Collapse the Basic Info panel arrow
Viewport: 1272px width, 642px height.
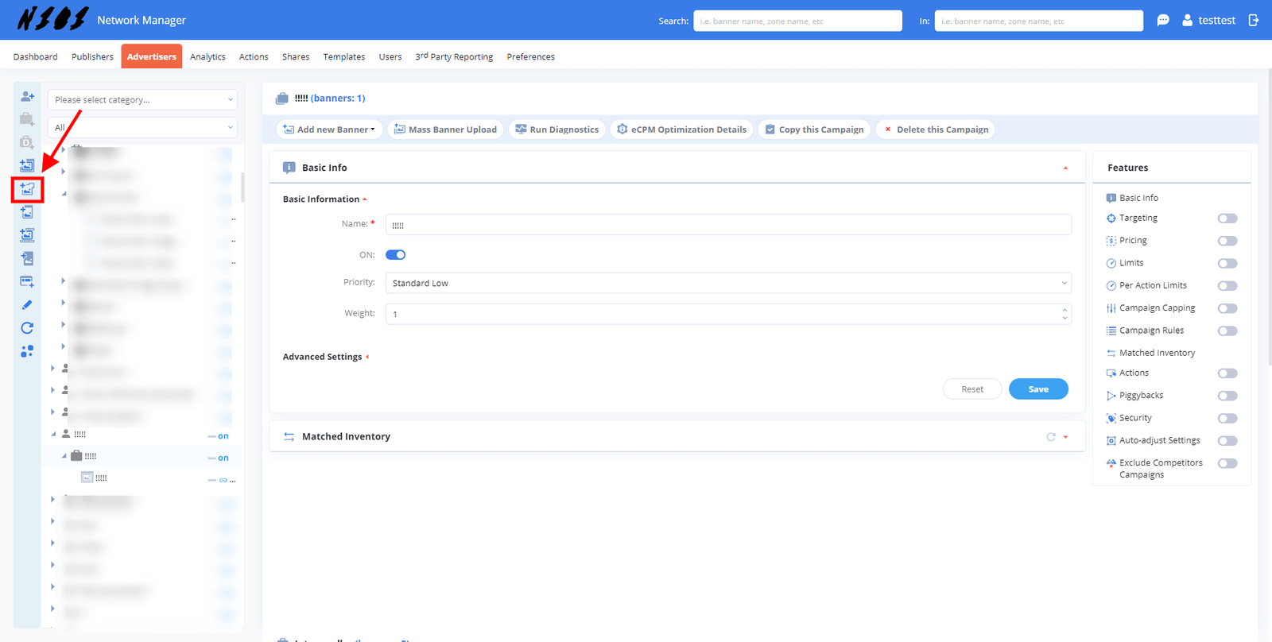[x=1065, y=168]
